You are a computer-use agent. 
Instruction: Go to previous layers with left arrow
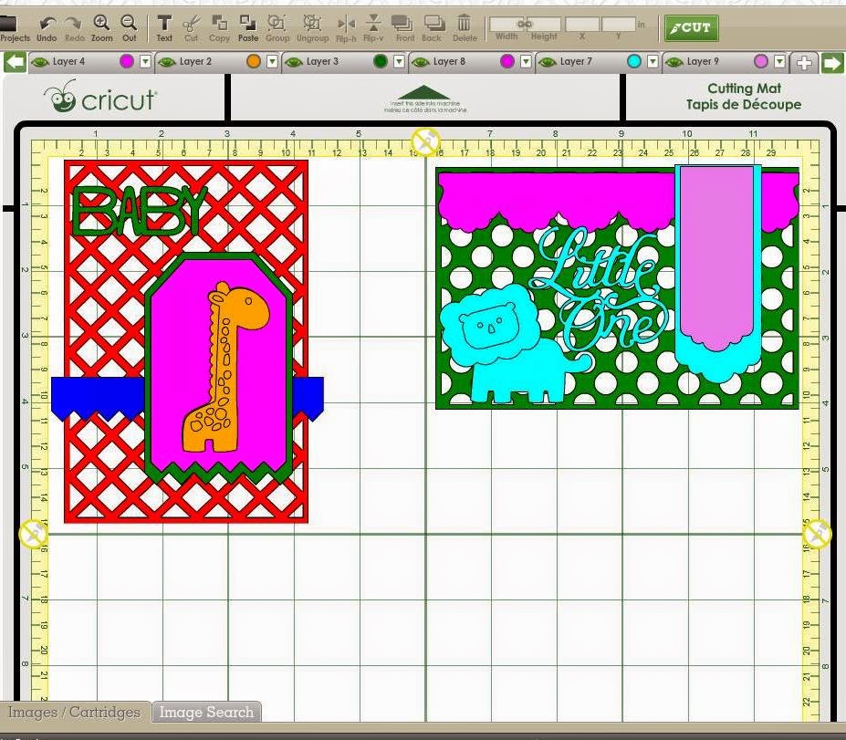pos(15,62)
